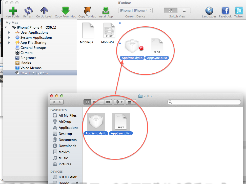246x184 pixels.
Task: Select Voice Memos in the sidebar
Action: pos(31,68)
